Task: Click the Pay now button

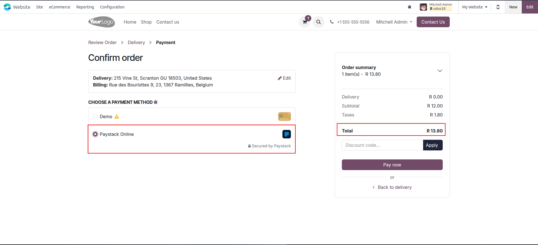Action: [392, 165]
